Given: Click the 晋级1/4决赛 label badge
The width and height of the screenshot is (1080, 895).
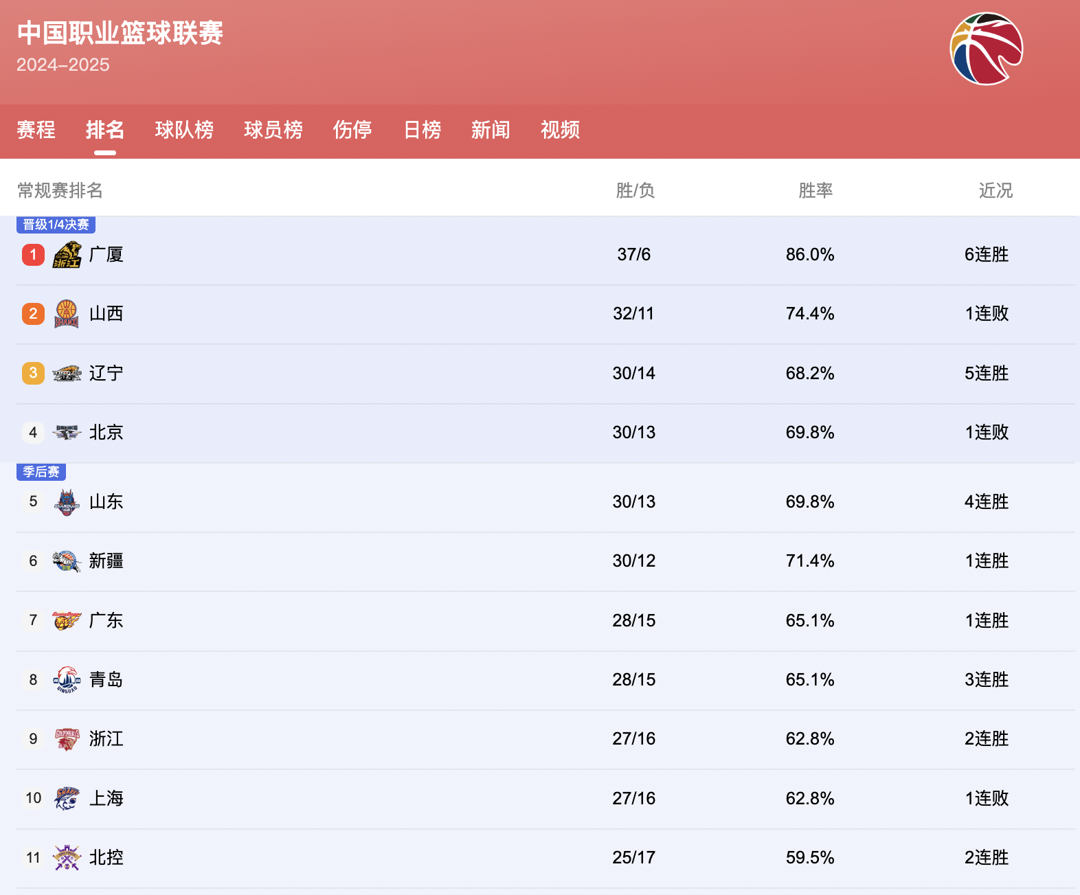Looking at the screenshot, I should pyautogui.click(x=55, y=225).
